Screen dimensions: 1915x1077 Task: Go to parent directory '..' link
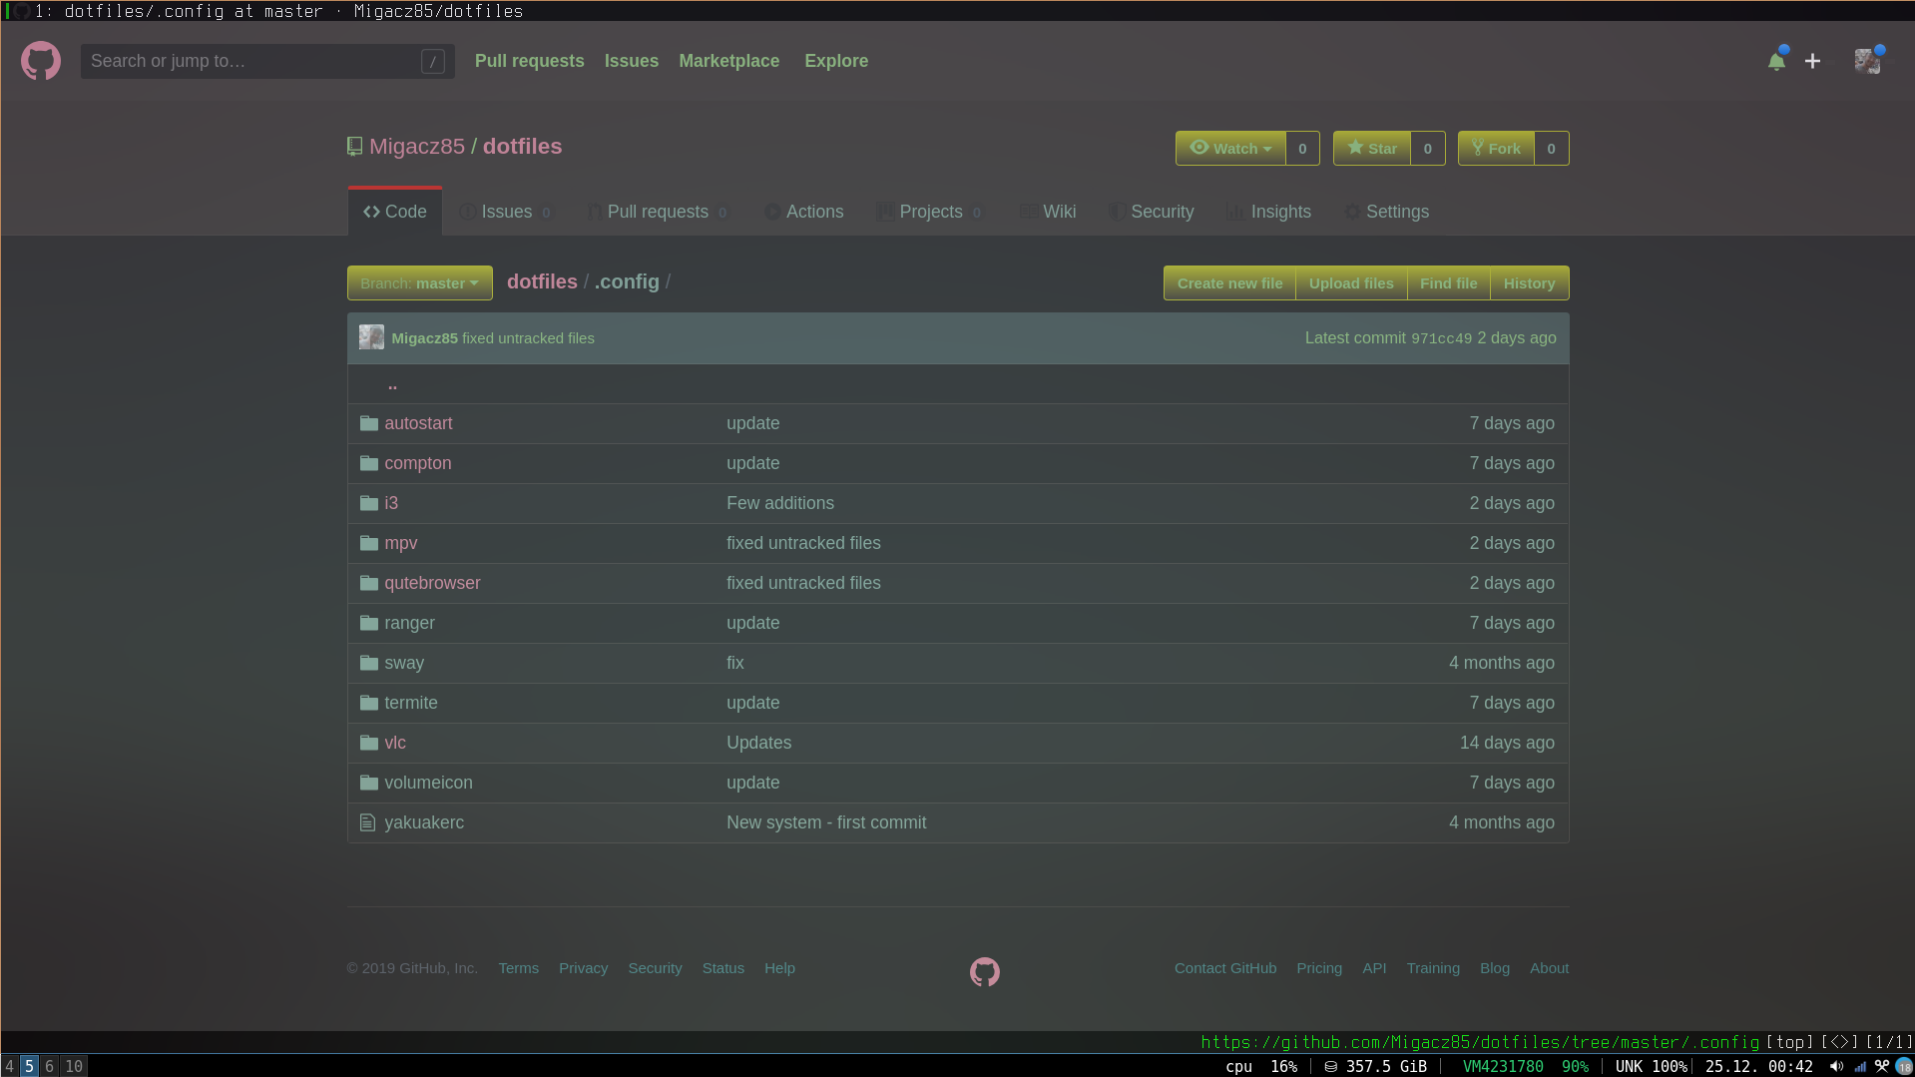pyautogui.click(x=392, y=384)
